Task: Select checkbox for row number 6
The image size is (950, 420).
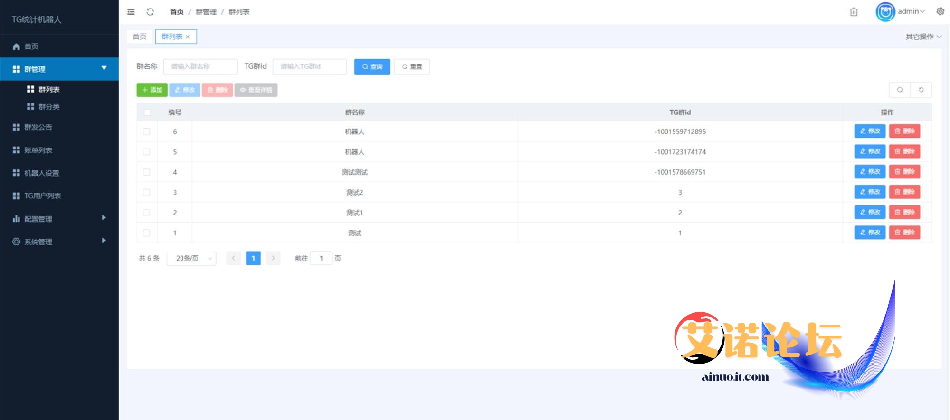Action: tap(147, 131)
